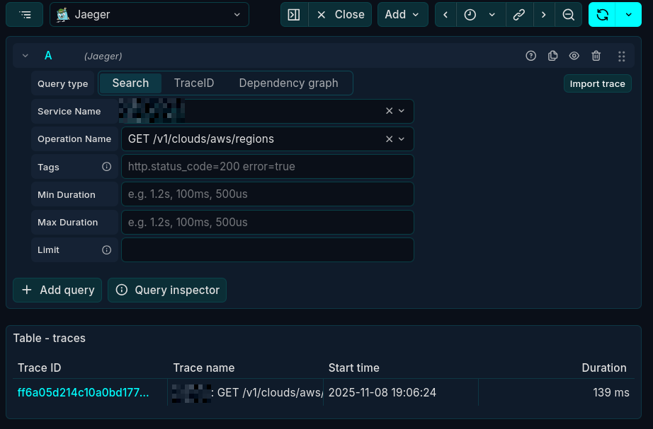This screenshot has width=653, height=429.
Task: Collapse query row A chevron
Action: (25, 56)
